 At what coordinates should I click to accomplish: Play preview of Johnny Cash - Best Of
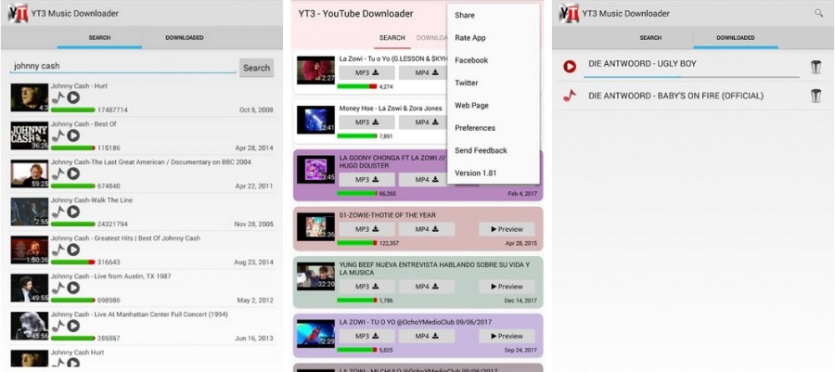(x=73, y=135)
